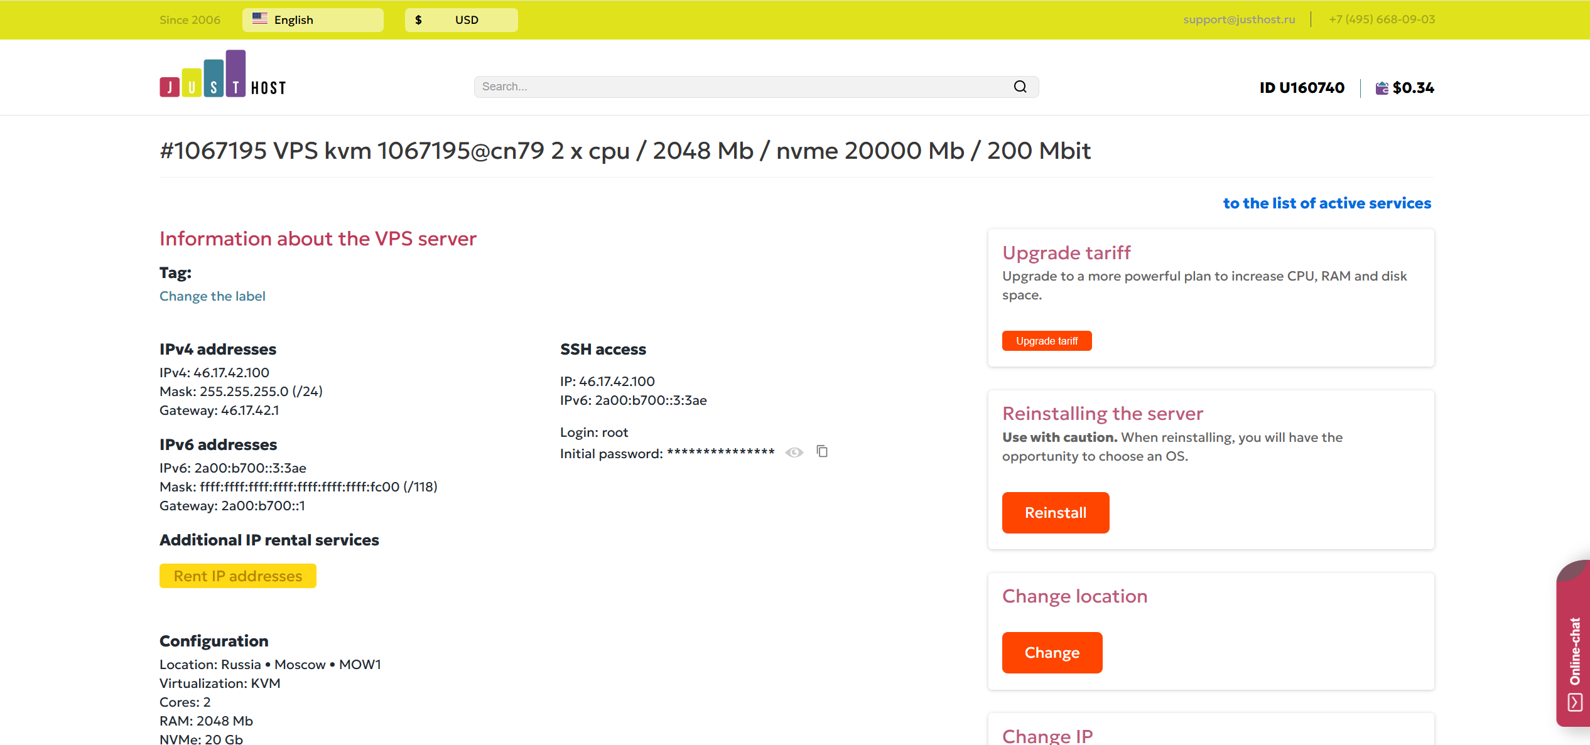The image size is (1590, 745).
Task: Click the page title #1067195 VPS kvm
Action: tap(625, 151)
